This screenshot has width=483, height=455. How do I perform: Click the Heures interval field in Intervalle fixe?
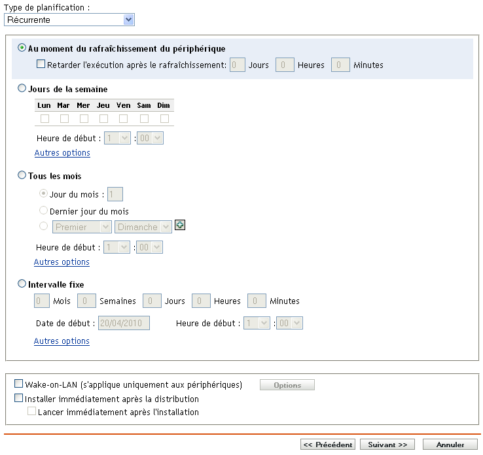tap(201, 301)
